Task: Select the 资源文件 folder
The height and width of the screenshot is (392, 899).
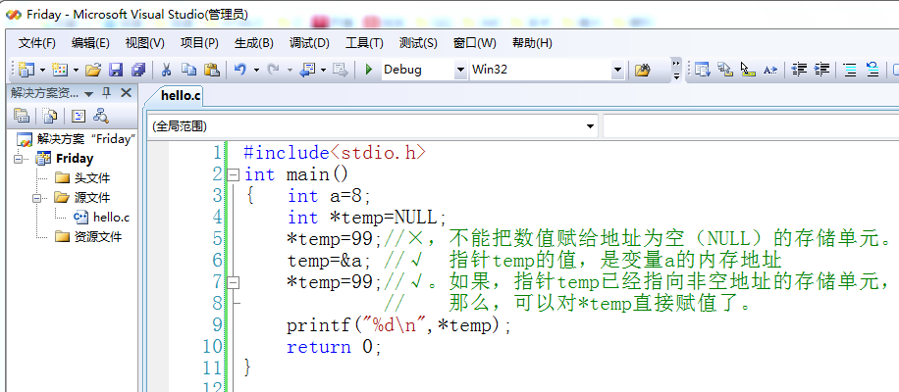Action: click(97, 236)
